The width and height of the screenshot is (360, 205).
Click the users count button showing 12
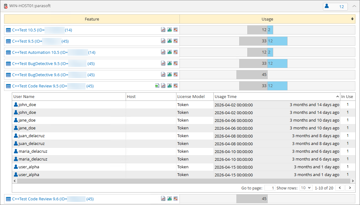(335, 7)
